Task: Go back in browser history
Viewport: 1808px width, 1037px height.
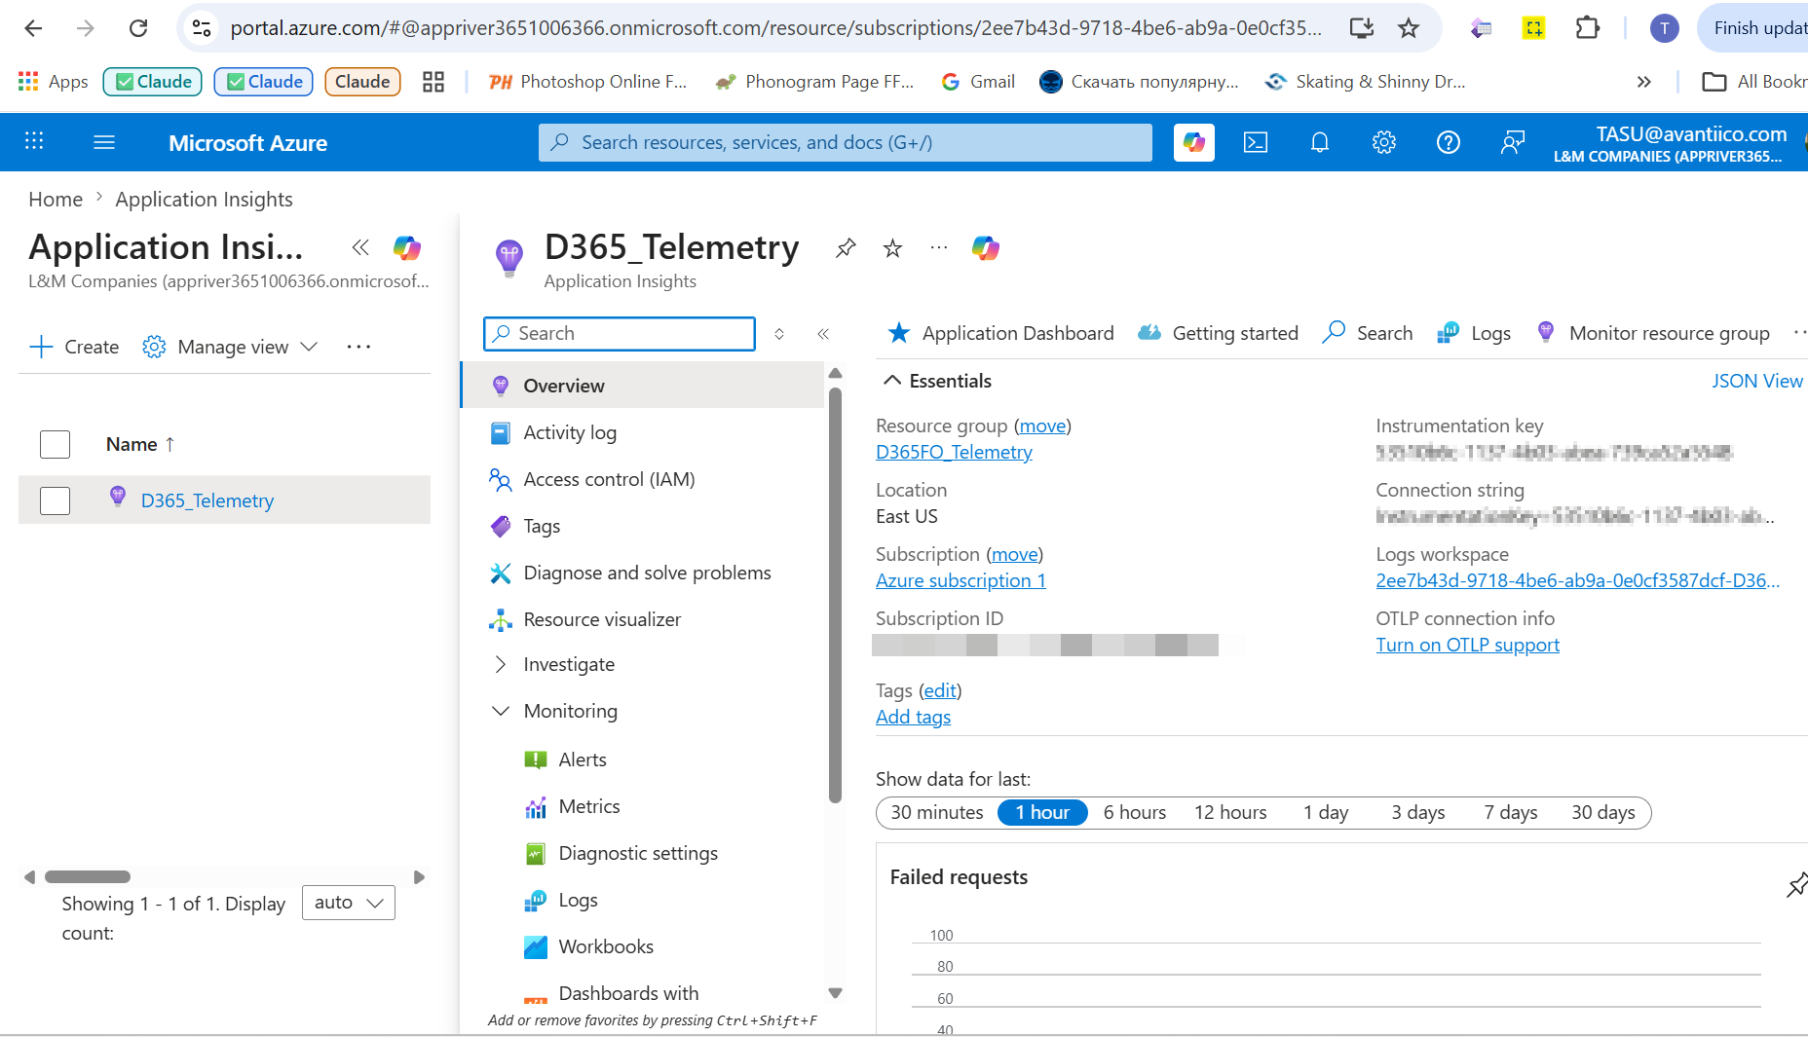Action: [33, 28]
